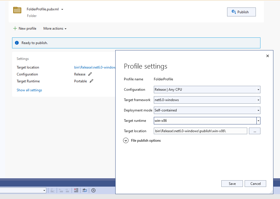
Task: Click the Show all settings link
Action: 29,90
